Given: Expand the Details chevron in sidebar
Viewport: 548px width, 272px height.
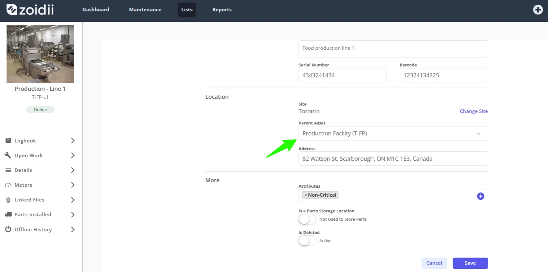Looking at the screenshot, I should pos(73,170).
